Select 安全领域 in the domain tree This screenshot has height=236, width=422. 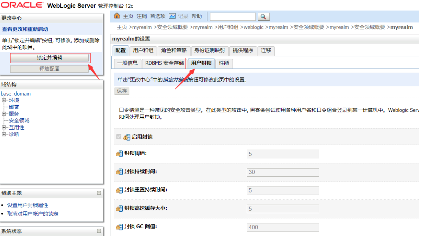19,120
